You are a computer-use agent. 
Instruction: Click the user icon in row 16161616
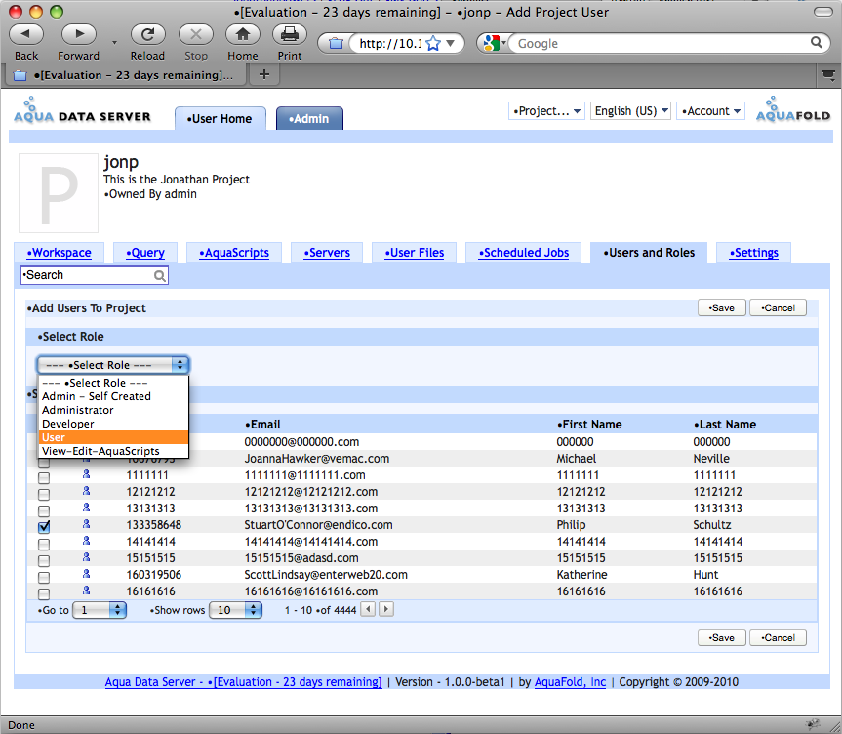[86, 591]
